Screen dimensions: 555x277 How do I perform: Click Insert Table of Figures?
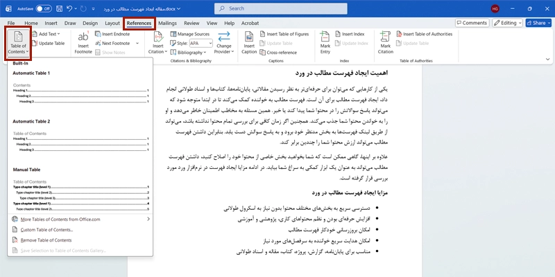(284, 34)
